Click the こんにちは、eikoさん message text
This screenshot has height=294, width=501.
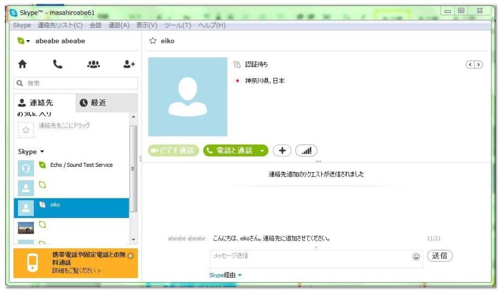click(x=271, y=238)
